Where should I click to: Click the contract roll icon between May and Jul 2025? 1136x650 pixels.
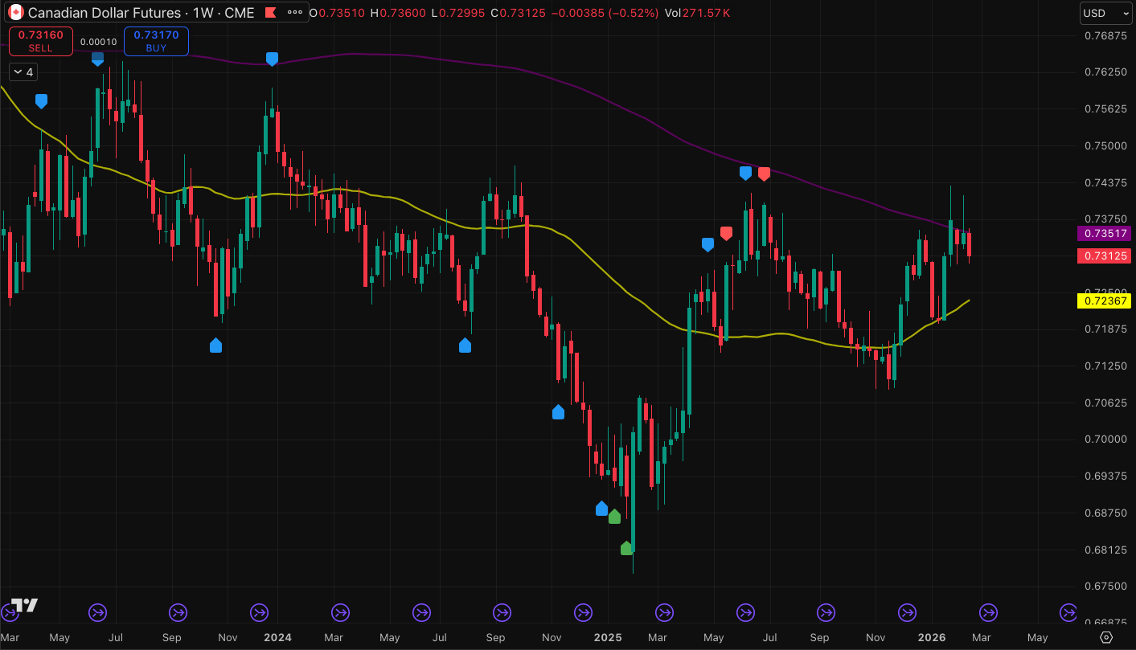tap(745, 613)
